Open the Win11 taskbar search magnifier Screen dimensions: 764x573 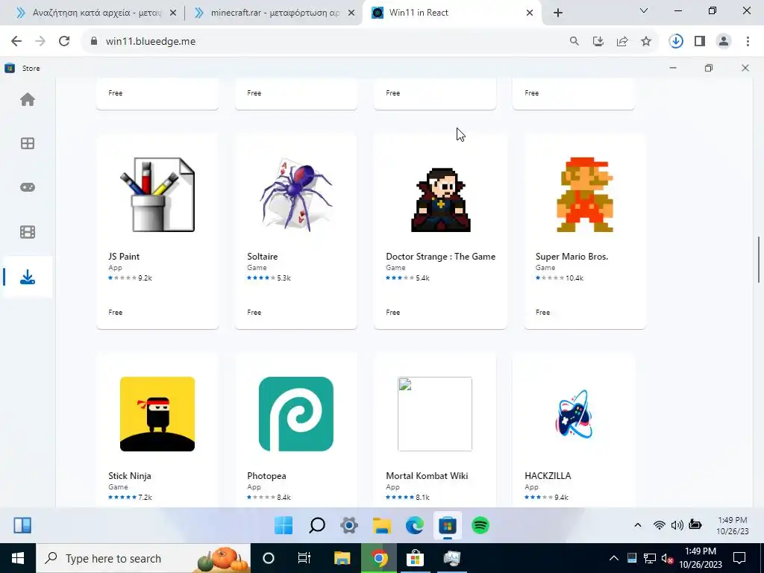[316, 525]
